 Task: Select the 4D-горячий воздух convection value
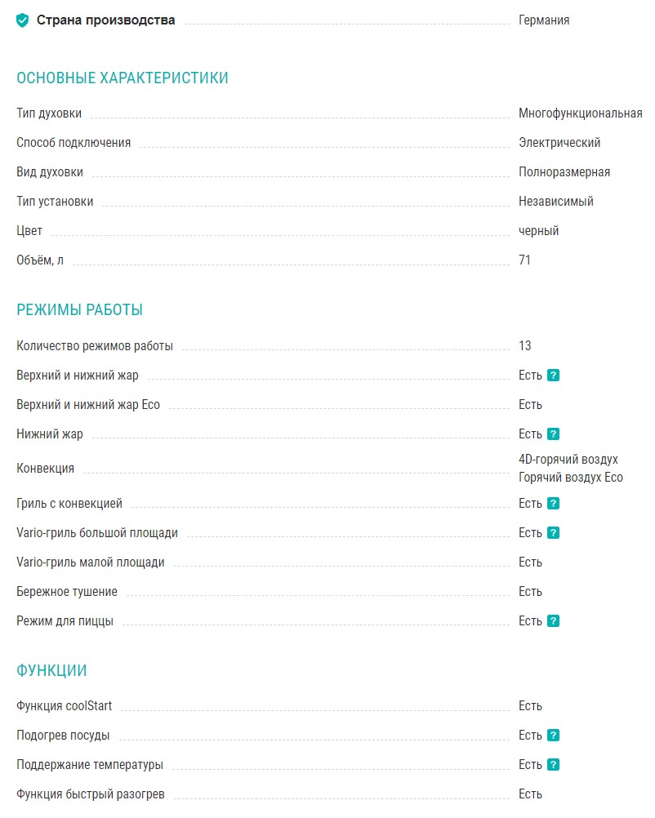point(568,460)
